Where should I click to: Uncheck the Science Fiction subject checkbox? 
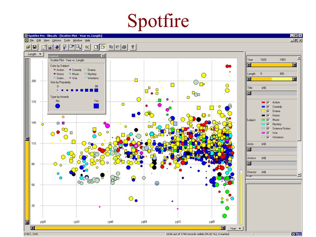(x=268, y=128)
